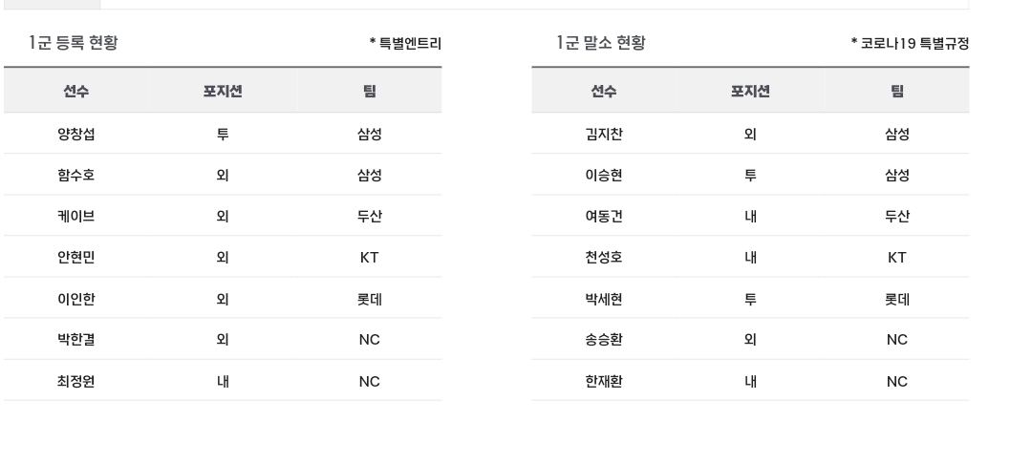Open player 여동건 in deregistration list
The image size is (1032, 463).
[x=604, y=217]
